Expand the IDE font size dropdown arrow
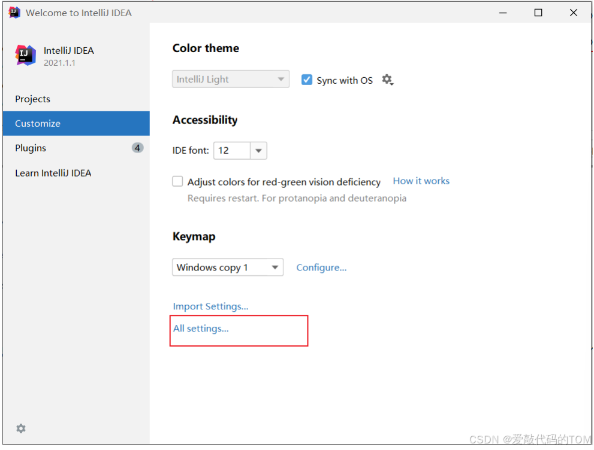The image size is (594, 450). click(x=258, y=151)
